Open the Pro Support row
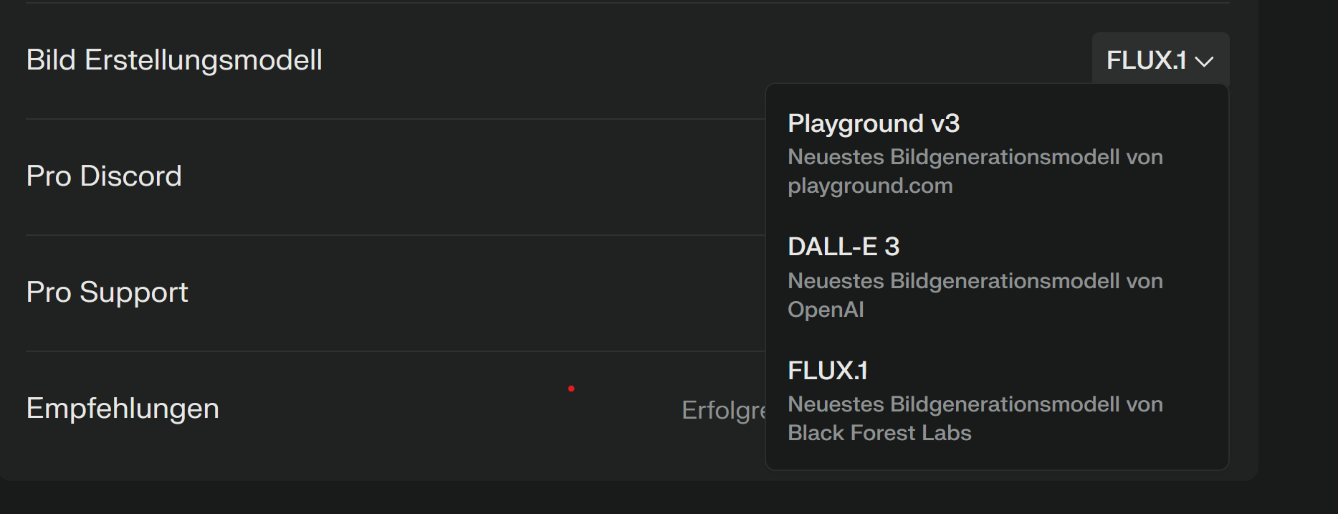Screen dimensions: 1338x514 click(107, 292)
